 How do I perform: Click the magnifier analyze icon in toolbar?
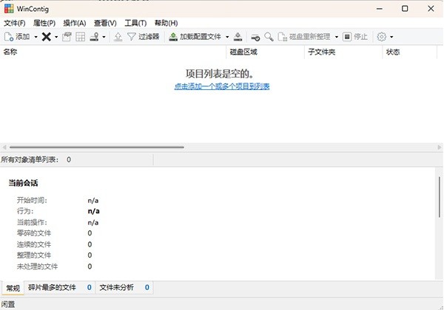(269, 36)
